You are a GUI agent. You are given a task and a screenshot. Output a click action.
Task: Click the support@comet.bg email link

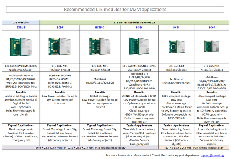(212, 155)
